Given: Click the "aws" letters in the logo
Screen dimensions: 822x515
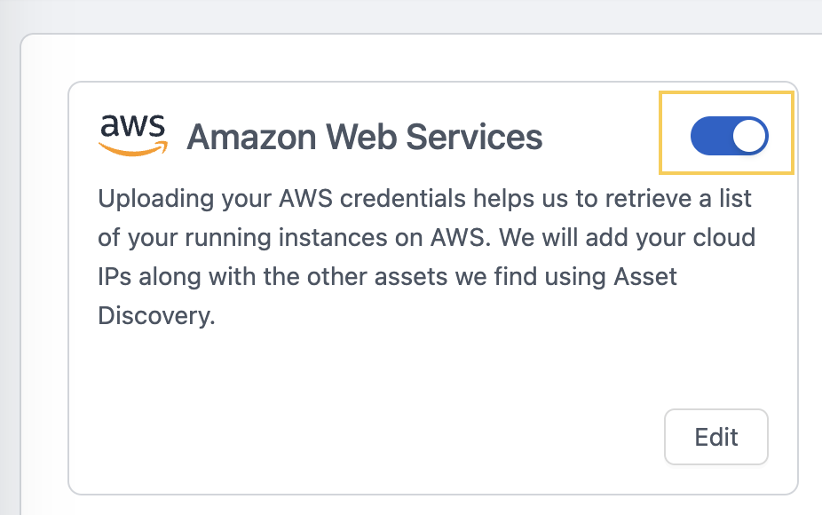Looking at the screenshot, I should point(132,126).
